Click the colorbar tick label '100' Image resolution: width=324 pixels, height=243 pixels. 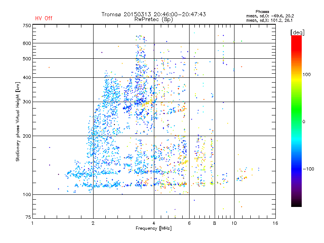click(x=307, y=75)
